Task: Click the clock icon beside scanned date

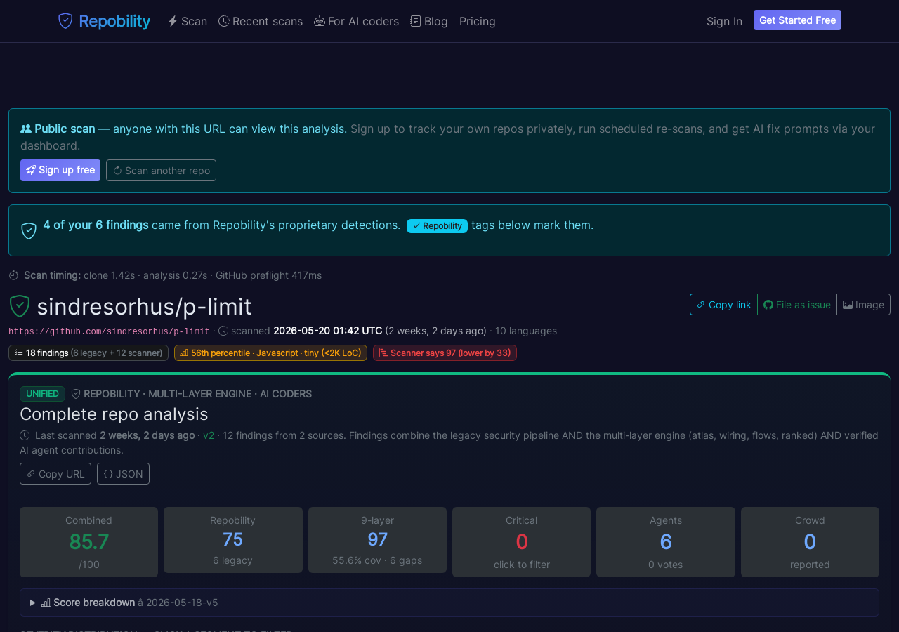Action: [223, 331]
